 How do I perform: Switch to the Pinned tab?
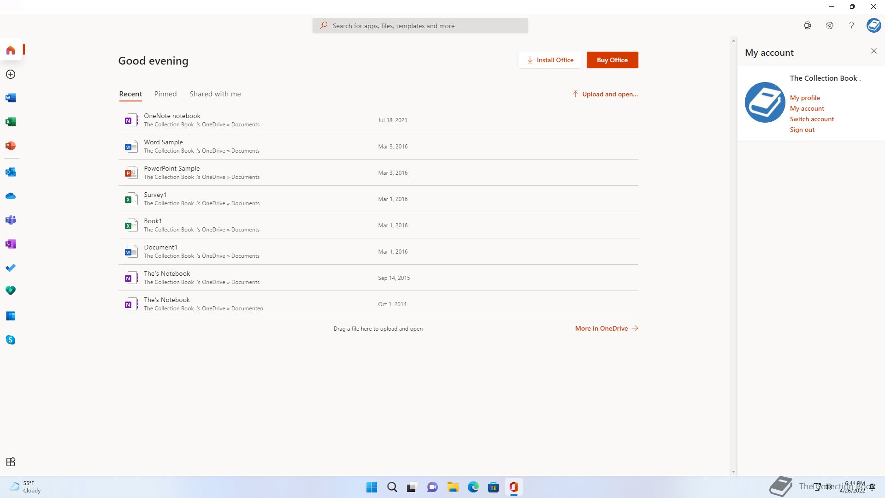(165, 94)
